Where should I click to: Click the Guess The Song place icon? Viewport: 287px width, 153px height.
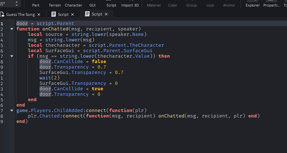point(2,14)
